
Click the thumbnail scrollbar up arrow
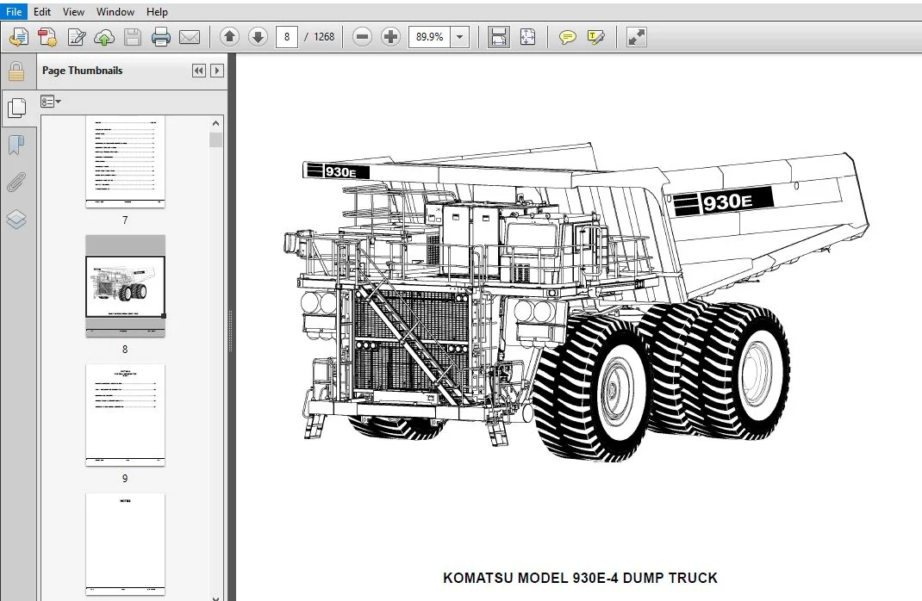click(x=215, y=123)
